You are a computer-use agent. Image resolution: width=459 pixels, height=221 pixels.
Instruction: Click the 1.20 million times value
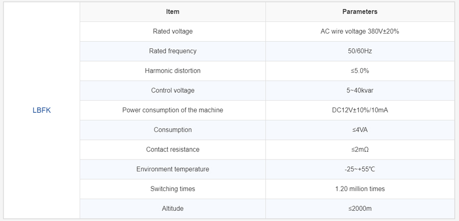[360, 189]
